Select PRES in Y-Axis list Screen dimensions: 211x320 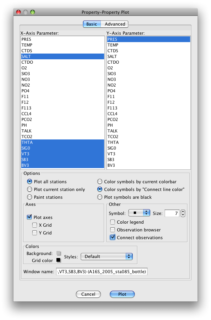click(x=149, y=39)
